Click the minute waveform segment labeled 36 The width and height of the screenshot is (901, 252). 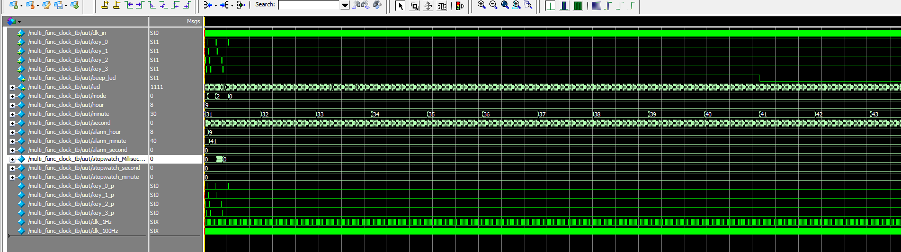click(x=510, y=114)
